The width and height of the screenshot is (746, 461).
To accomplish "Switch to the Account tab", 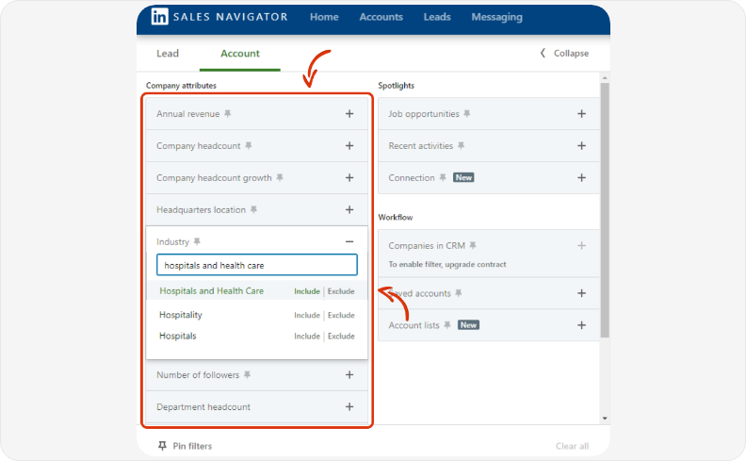I will tap(240, 54).
